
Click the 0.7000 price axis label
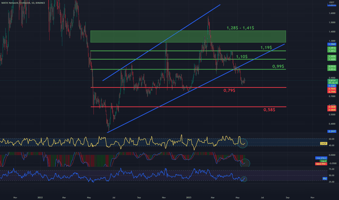[x=332, y=96]
